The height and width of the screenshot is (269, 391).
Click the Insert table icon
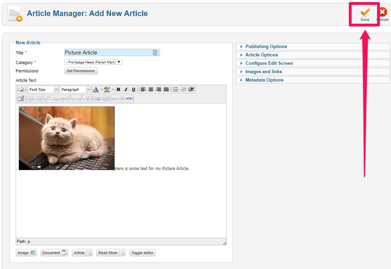21,99
